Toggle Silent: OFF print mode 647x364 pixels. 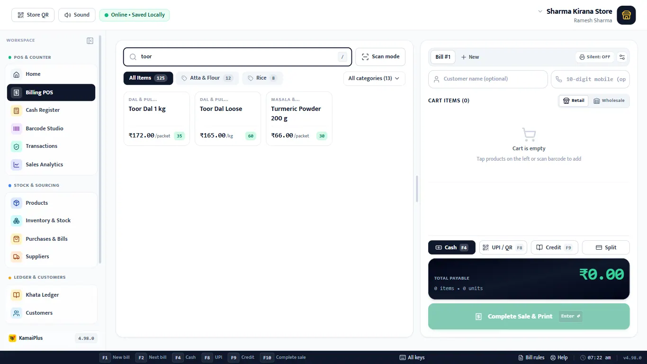pos(595,57)
